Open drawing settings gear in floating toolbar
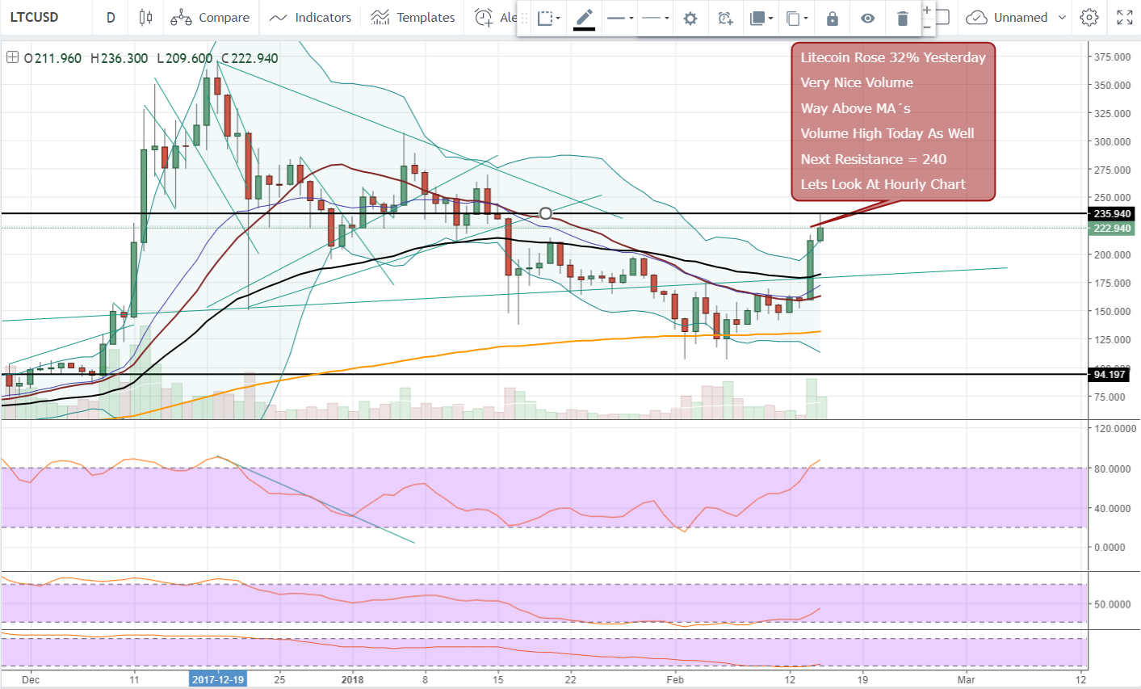Image resolution: width=1141 pixels, height=689 pixels. pos(690,18)
